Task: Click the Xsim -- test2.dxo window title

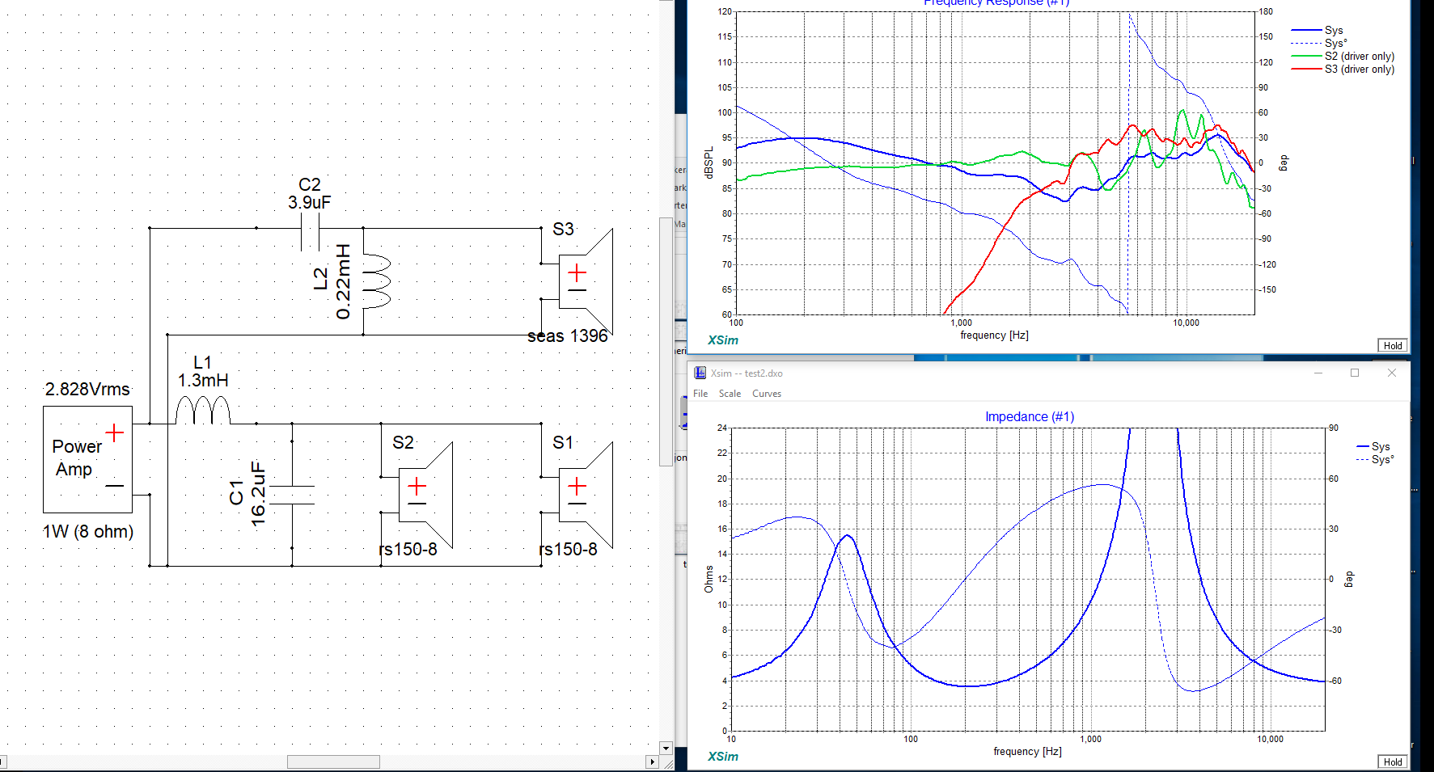Action: click(x=747, y=373)
